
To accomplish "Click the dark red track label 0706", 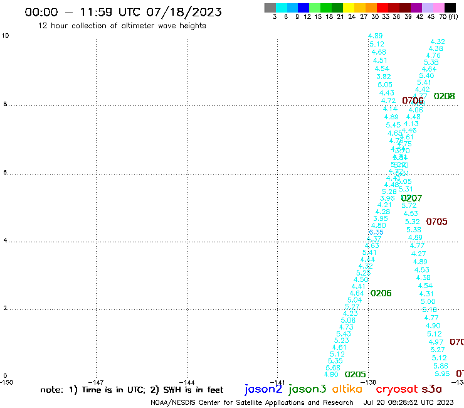I will [413, 100].
